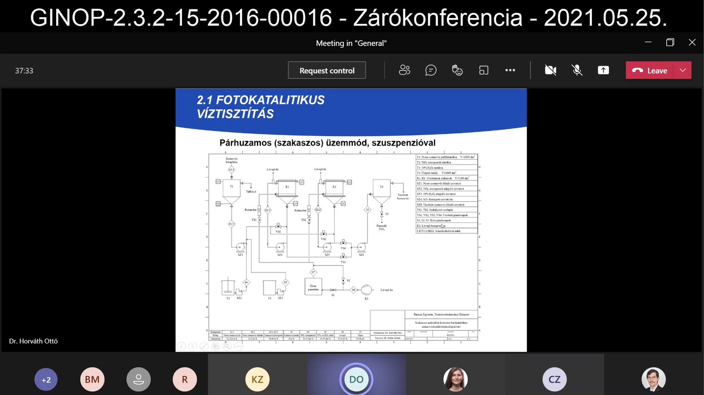Screen dimensions: 704x395
Task: Toggle presenter slide view mode
Action: (x=216, y=347)
